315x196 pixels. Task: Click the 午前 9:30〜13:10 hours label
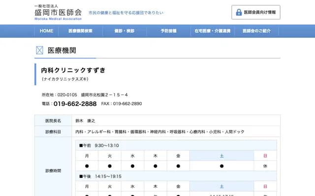click(x=99, y=146)
